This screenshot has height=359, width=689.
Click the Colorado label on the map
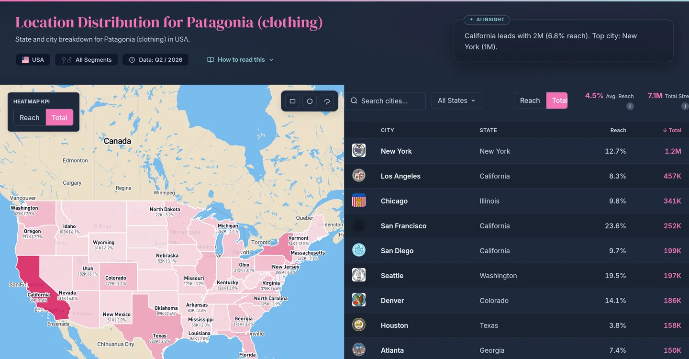116,278
